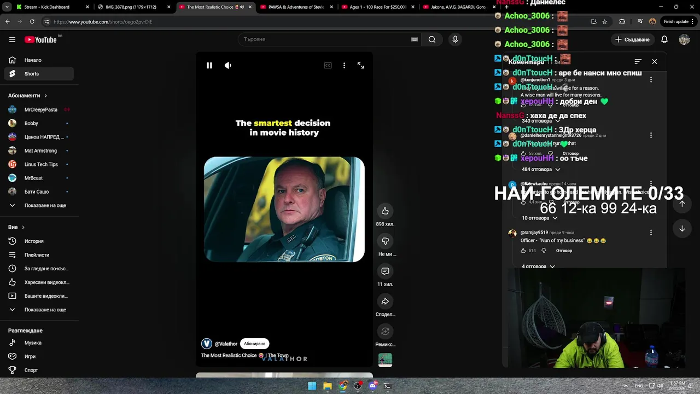
Task: Open the on-screen keyboard in search box
Action: point(415,39)
